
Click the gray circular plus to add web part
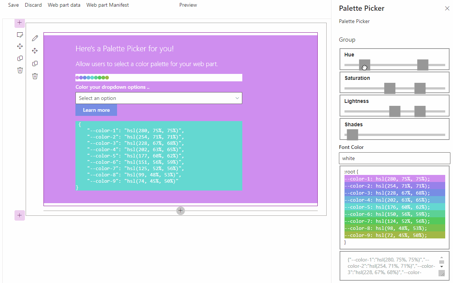tap(181, 211)
